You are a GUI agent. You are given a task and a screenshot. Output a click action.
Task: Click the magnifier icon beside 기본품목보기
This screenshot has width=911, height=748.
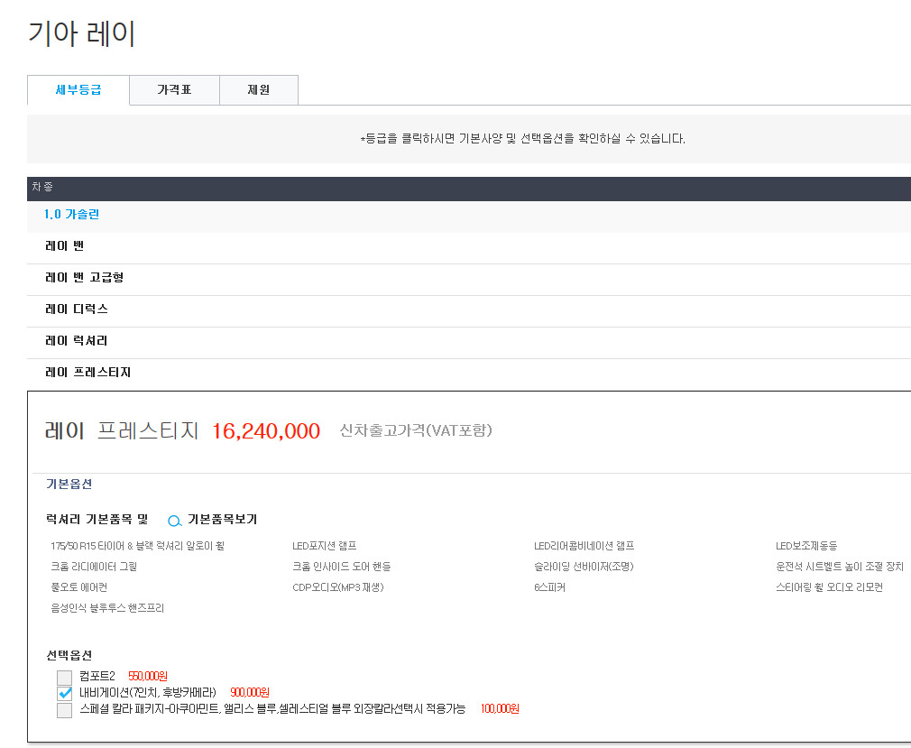click(174, 521)
